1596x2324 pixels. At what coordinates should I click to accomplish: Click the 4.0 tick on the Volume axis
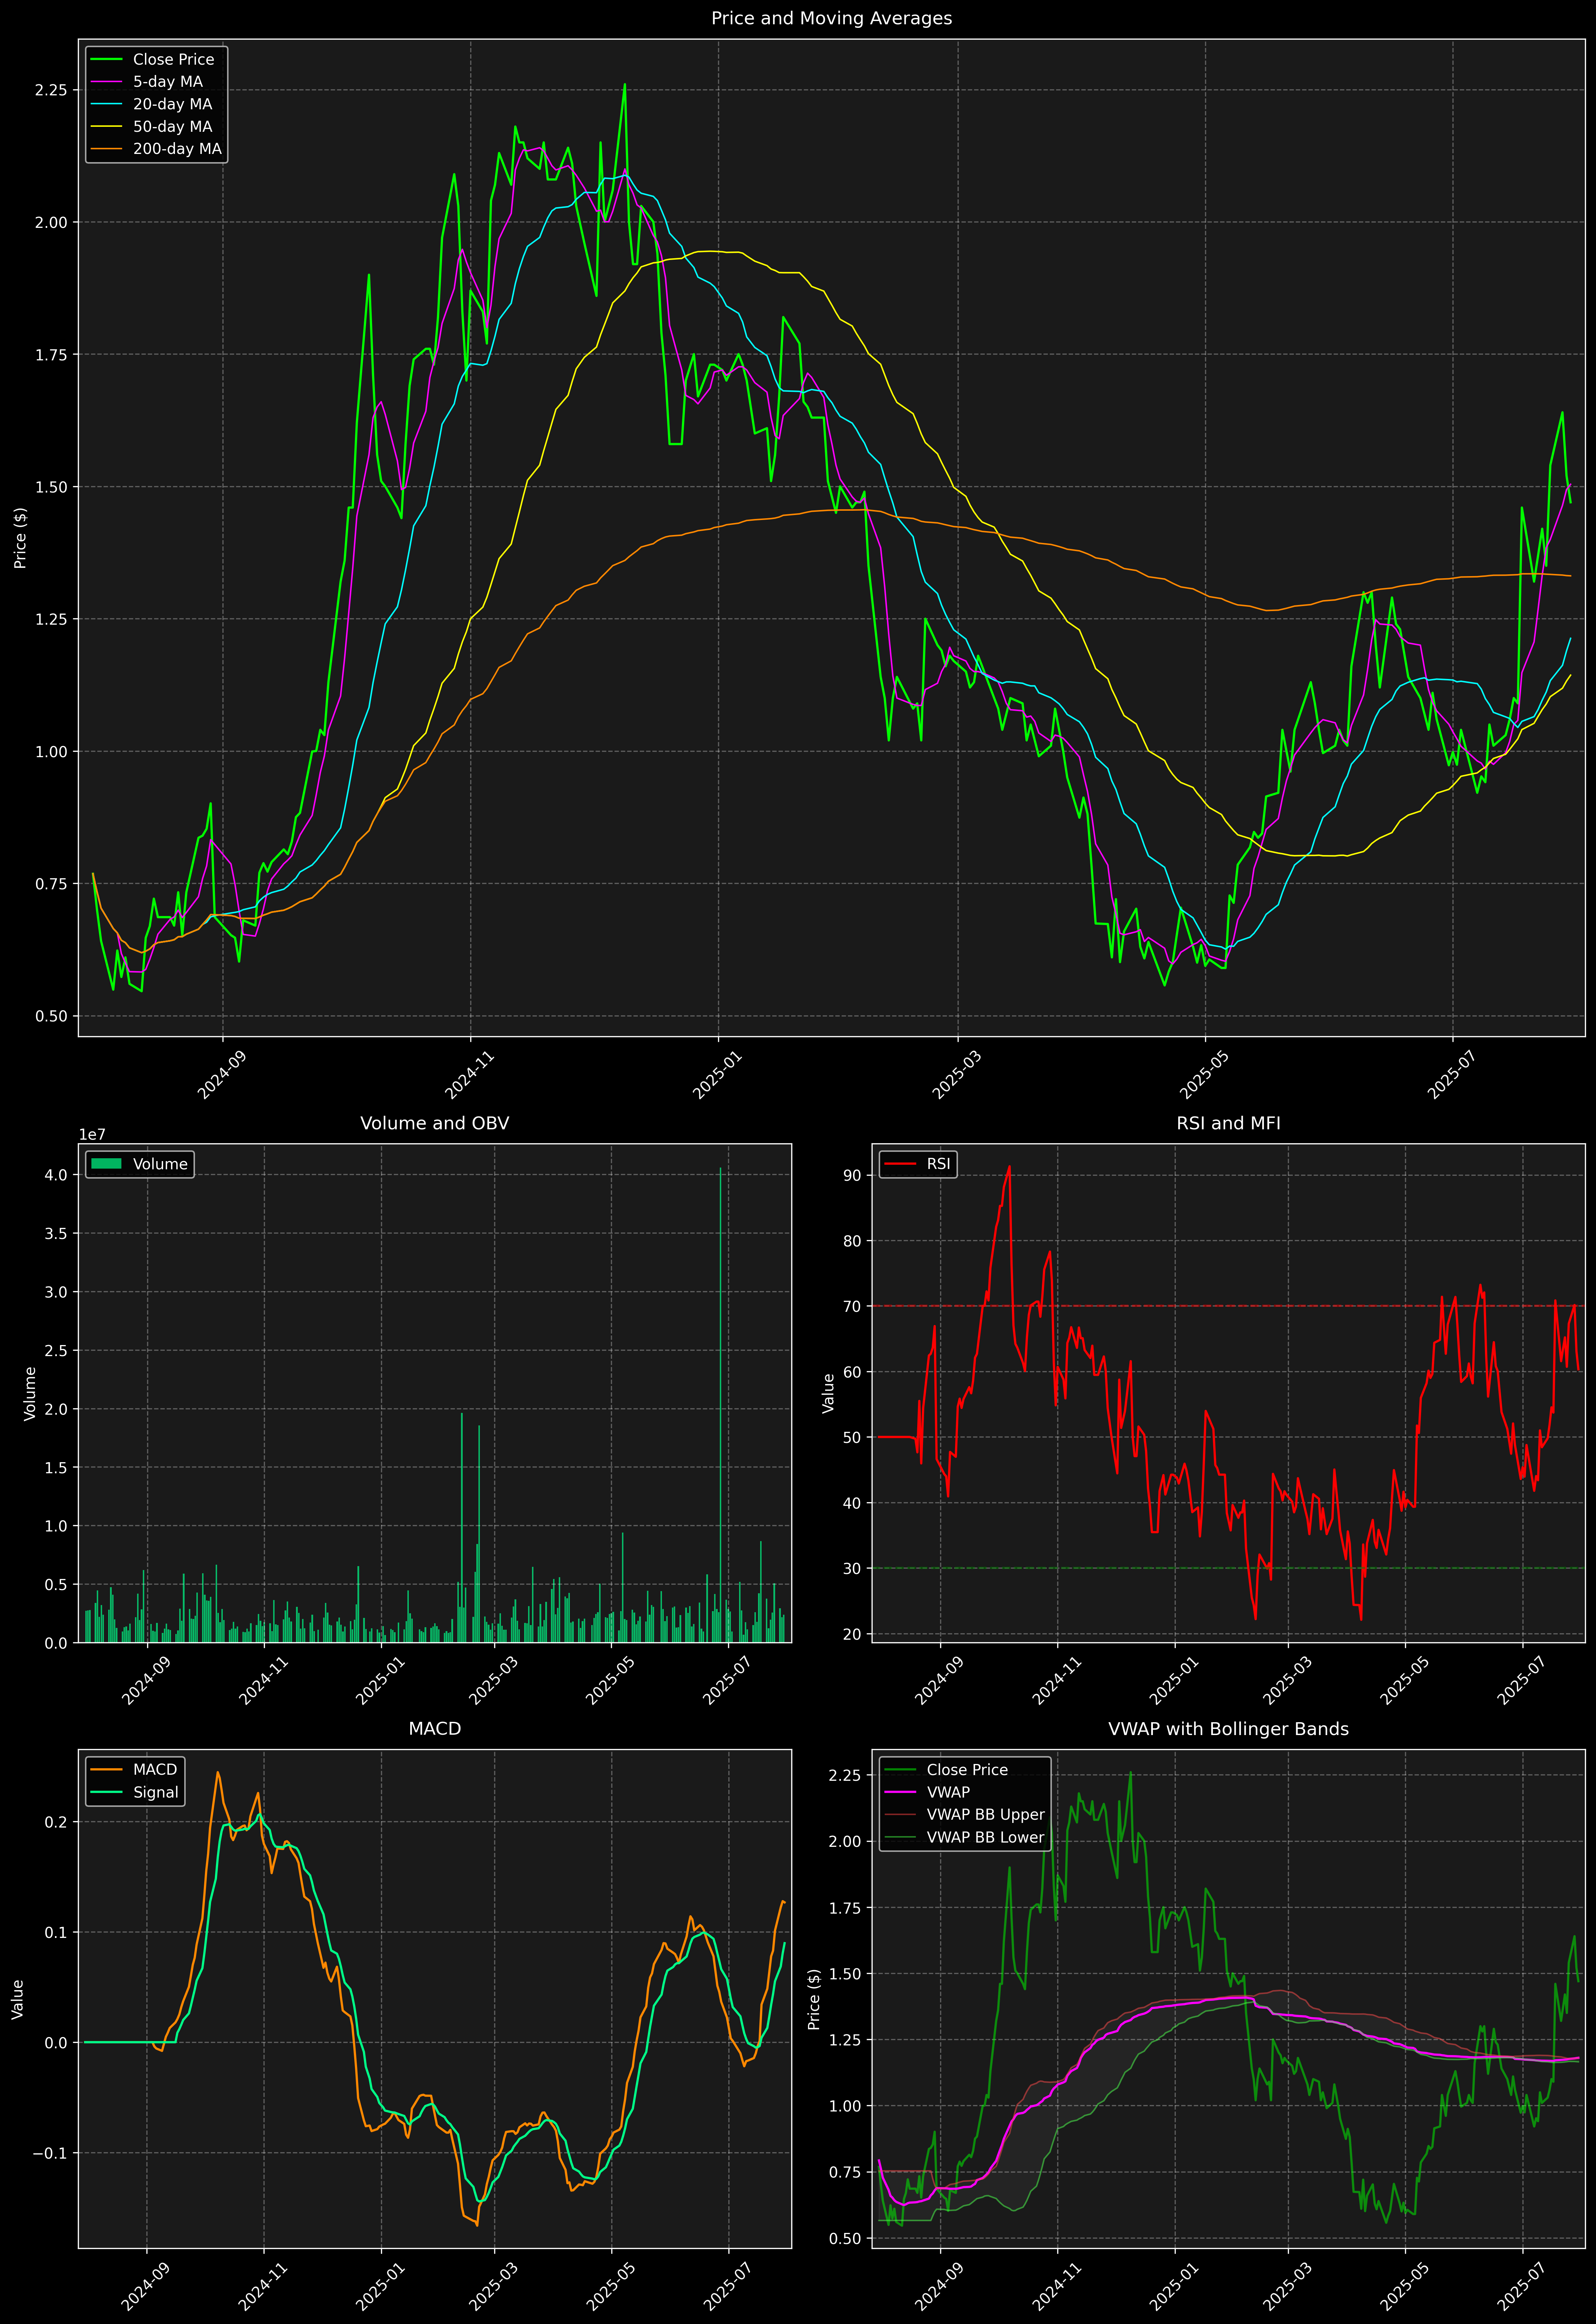pos(56,1175)
